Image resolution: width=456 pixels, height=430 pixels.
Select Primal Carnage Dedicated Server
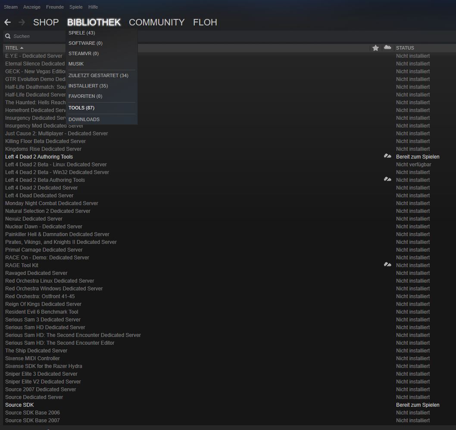coord(44,250)
